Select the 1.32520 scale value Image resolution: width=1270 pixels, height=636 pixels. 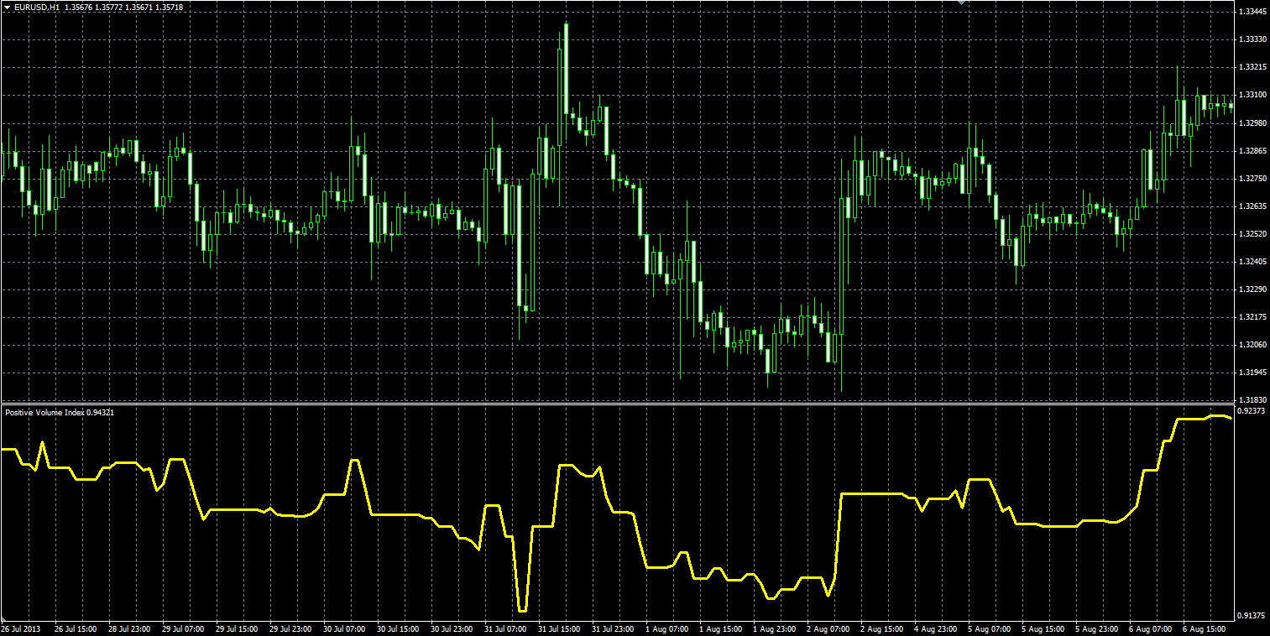[x=1252, y=234]
